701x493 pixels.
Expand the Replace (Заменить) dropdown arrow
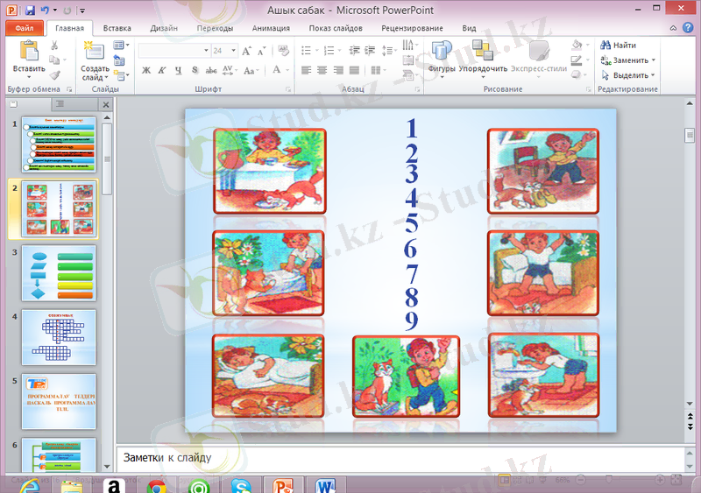(653, 60)
